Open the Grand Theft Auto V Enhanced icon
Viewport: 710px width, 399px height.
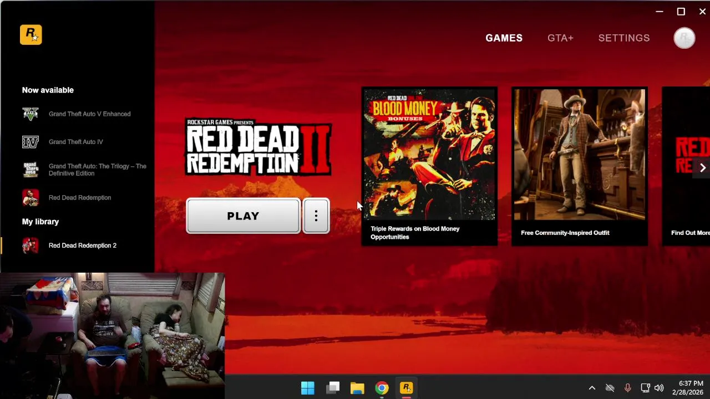pos(31,114)
